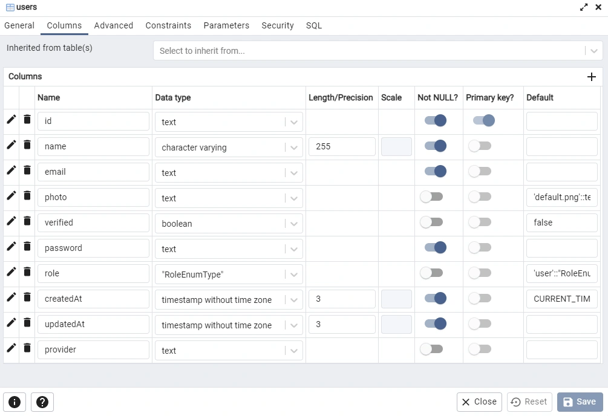Delete the role column

tap(27, 271)
